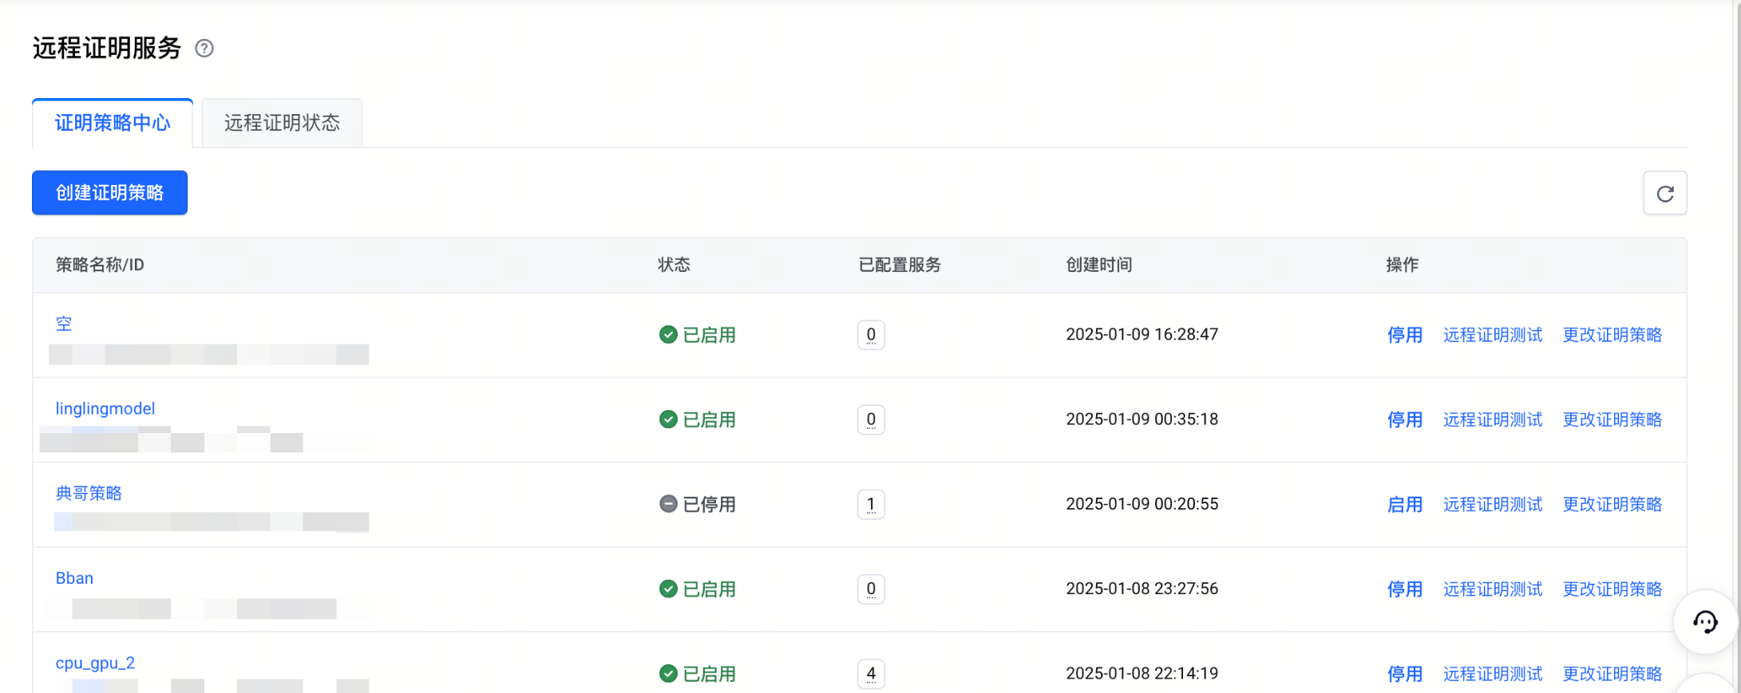1741x693 pixels.
Task: Disable (停用) the cpu_gpu_2 policy
Action: [1405, 674]
